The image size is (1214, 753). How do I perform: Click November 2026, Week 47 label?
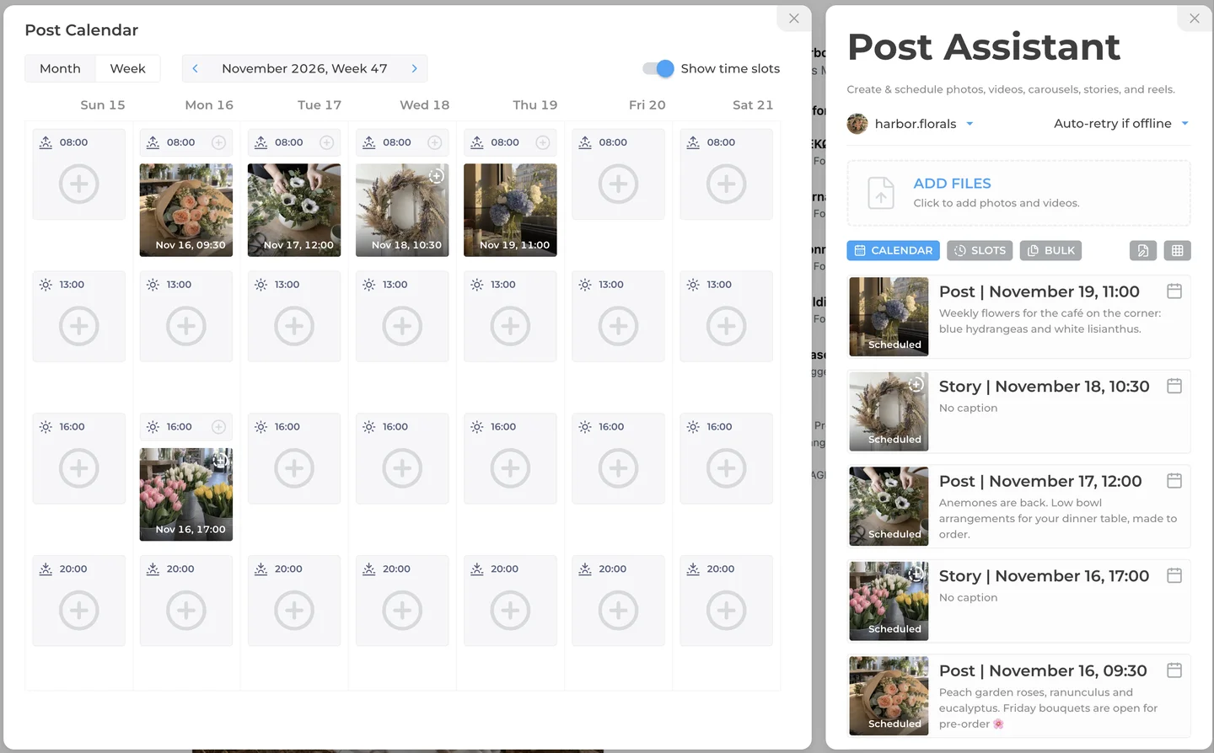click(x=304, y=68)
